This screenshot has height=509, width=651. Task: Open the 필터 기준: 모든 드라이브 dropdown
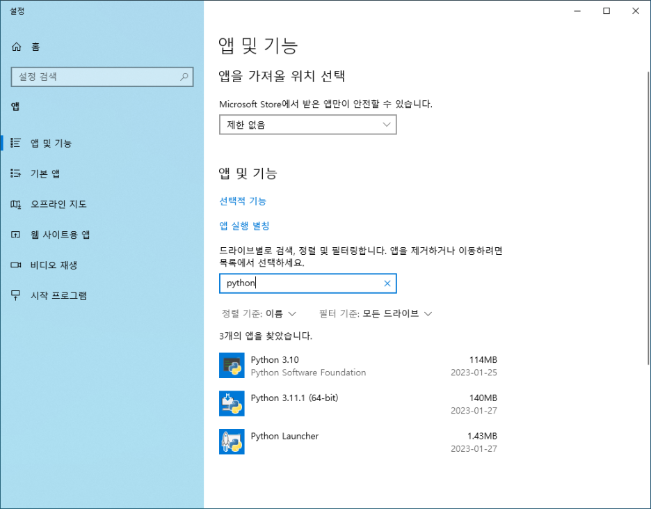click(x=376, y=314)
